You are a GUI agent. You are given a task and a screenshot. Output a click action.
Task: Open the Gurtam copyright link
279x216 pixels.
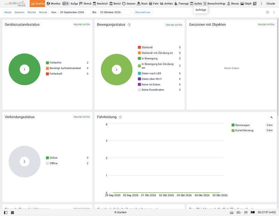click(120, 212)
